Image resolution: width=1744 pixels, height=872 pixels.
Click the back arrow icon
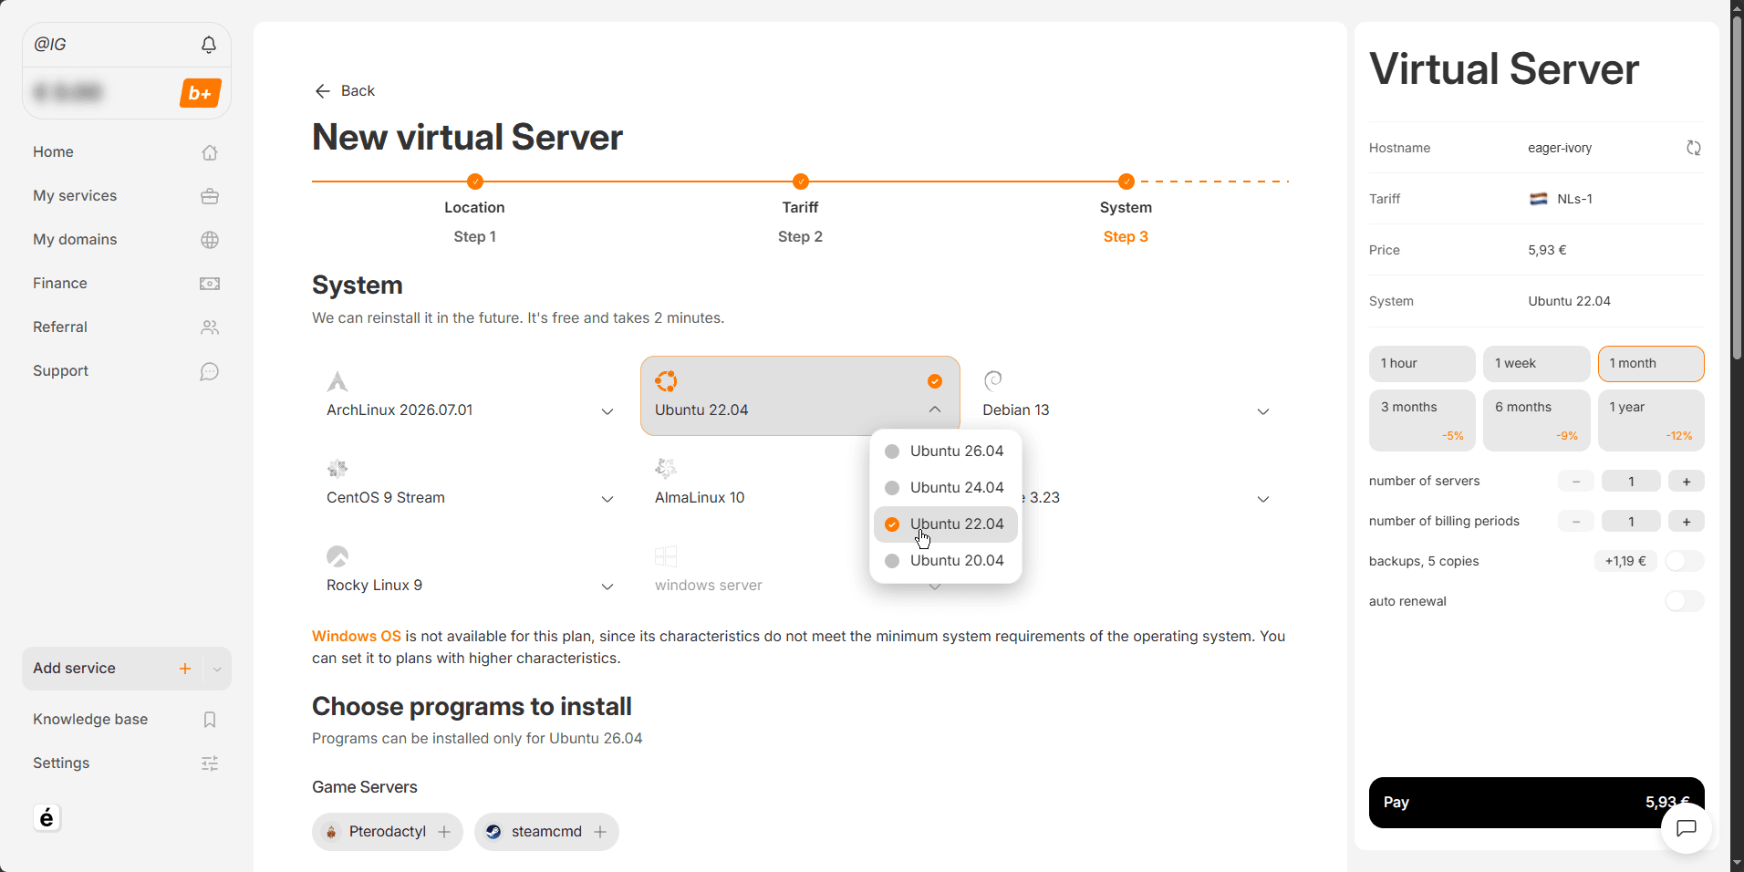pyautogui.click(x=322, y=91)
